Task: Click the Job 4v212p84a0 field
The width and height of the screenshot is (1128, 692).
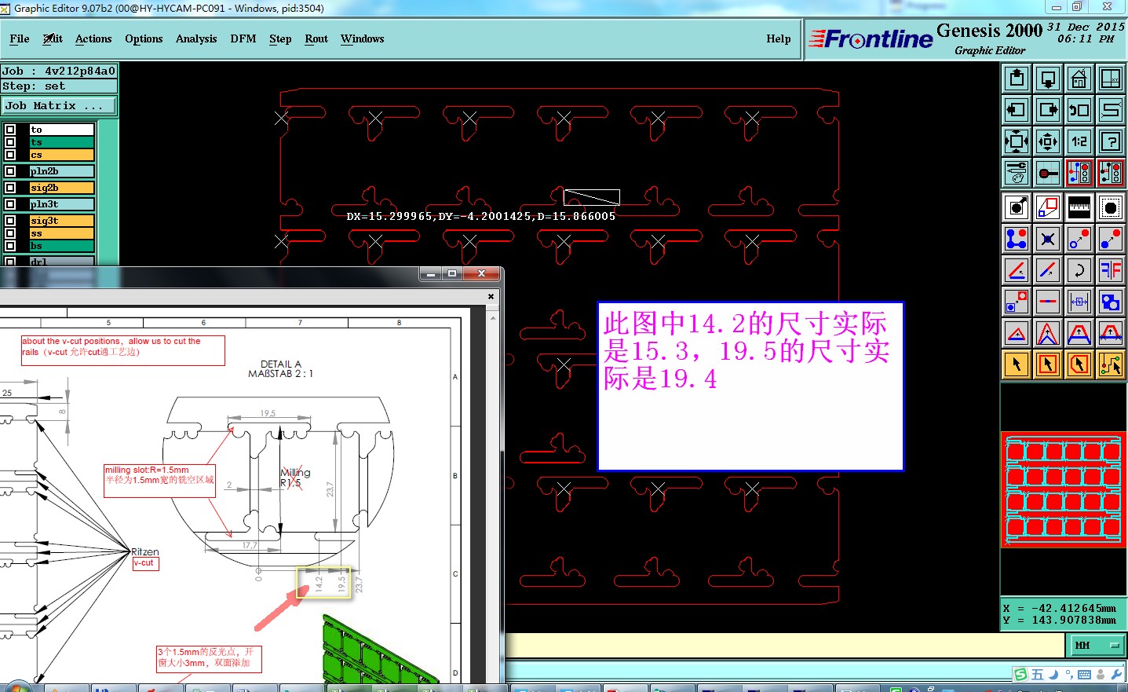Action: point(59,71)
